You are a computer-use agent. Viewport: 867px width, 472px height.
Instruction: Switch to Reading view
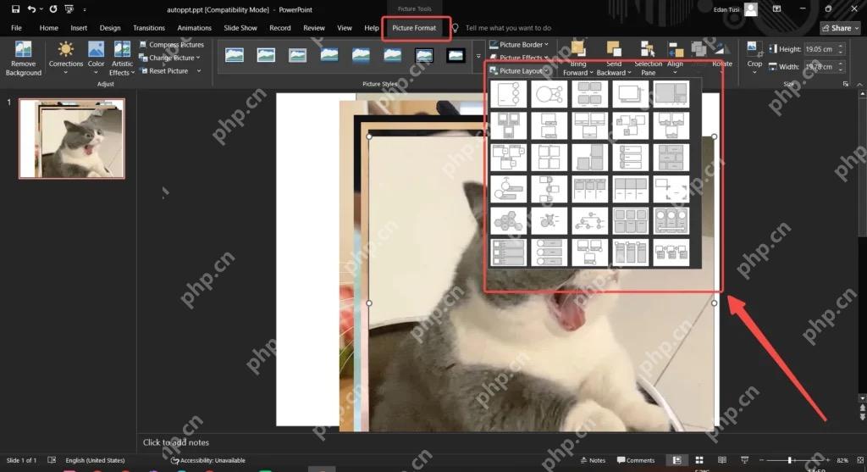point(722,460)
